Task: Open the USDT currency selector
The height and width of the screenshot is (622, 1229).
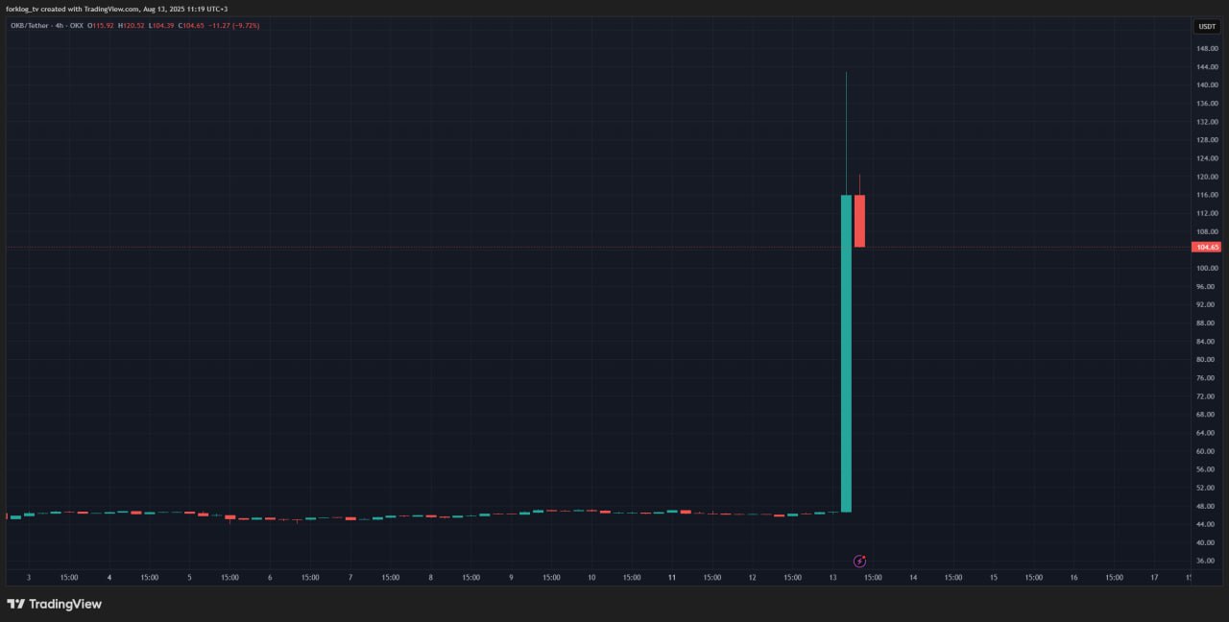Action: pos(1207,27)
